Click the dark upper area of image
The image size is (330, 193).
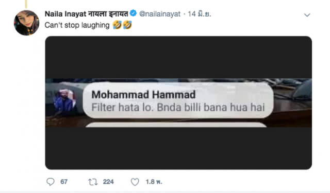(178, 57)
